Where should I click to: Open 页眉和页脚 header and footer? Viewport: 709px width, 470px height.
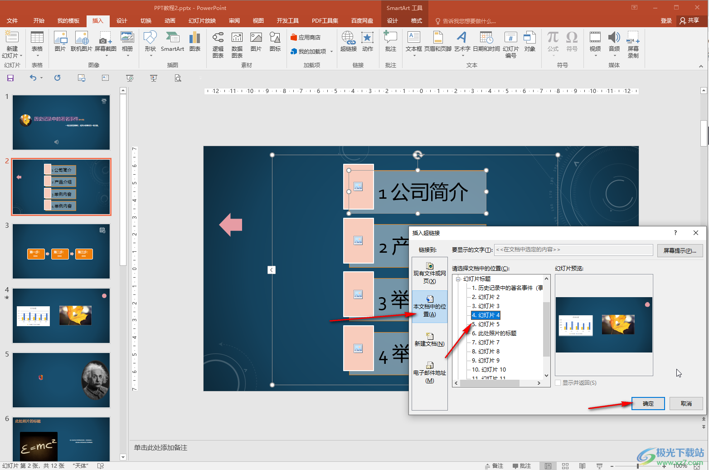coord(438,41)
